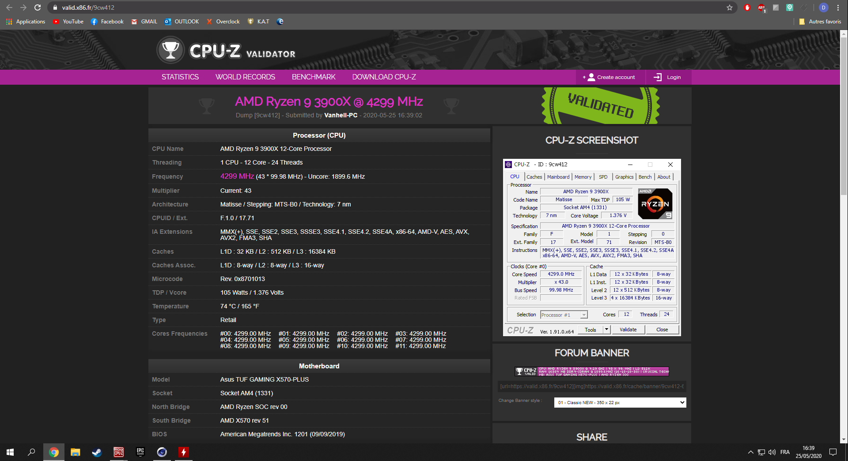Click the address bar URL
Viewport: 848px width, 461px height.
[88, 7]
